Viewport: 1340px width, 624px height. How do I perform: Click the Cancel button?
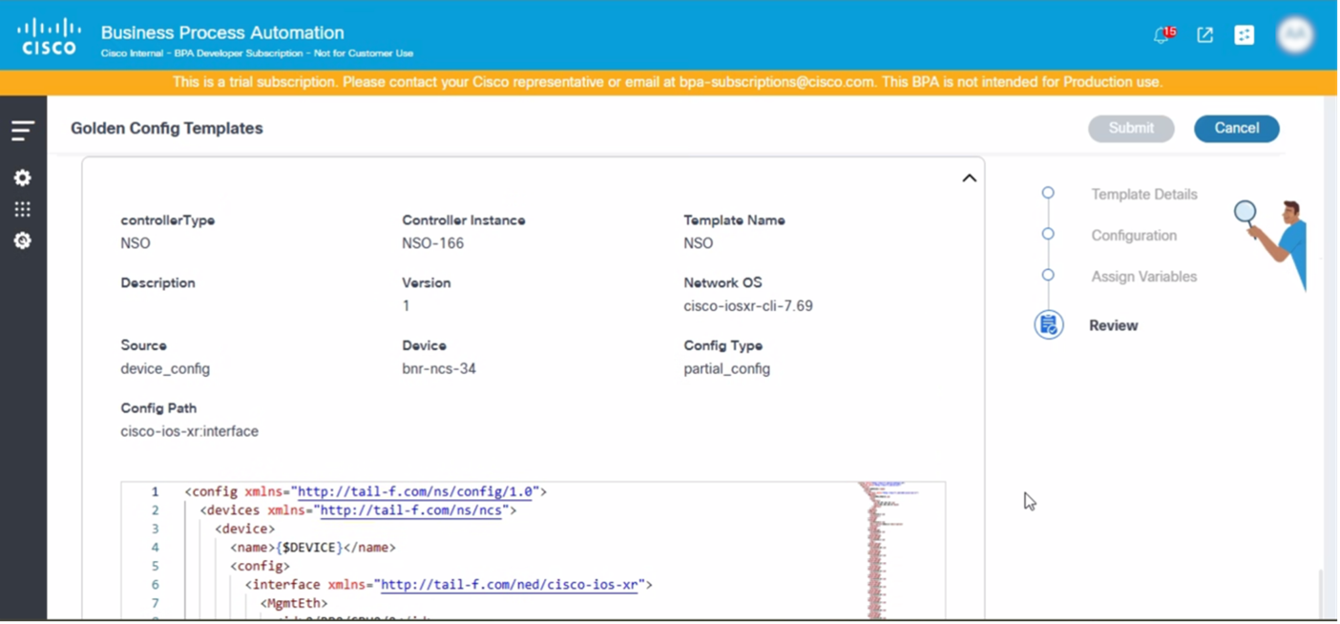tap(1236, 129)
